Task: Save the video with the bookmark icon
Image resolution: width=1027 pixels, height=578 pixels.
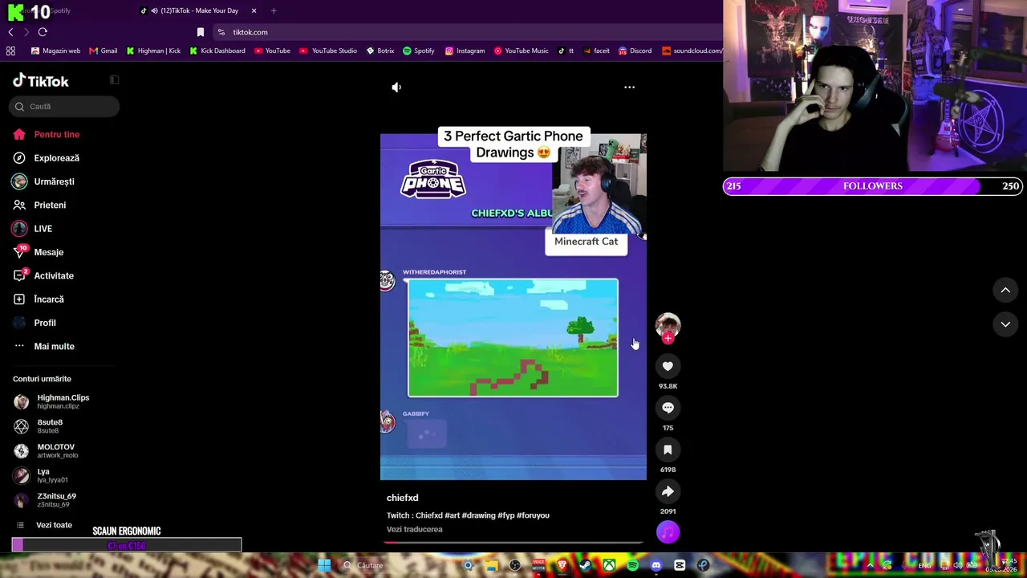Action: coord(668,450)
